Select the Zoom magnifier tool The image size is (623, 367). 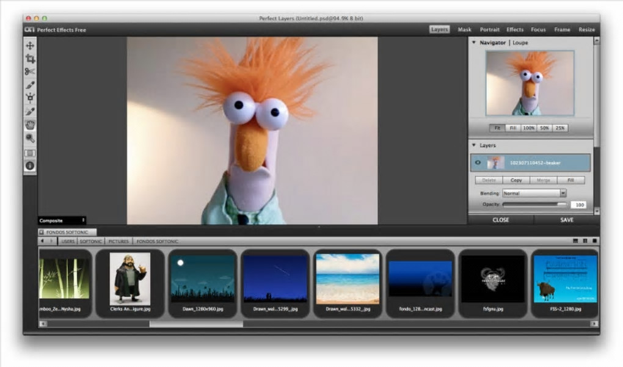point(30,138)
